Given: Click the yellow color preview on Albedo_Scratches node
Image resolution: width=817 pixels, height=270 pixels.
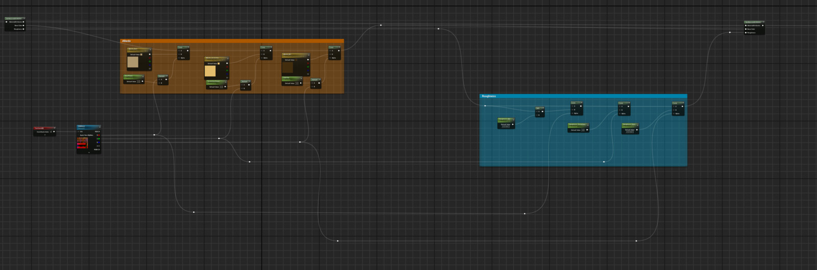Looking at the screenshot, I should (210, 71).
